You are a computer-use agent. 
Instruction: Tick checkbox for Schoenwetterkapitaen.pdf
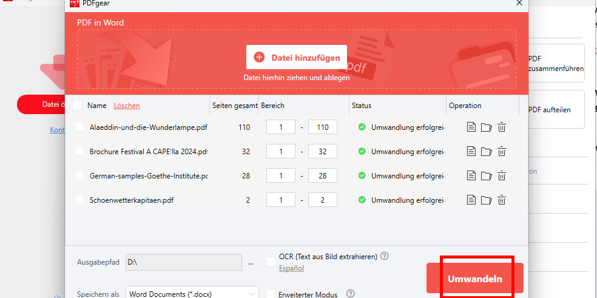79,199
